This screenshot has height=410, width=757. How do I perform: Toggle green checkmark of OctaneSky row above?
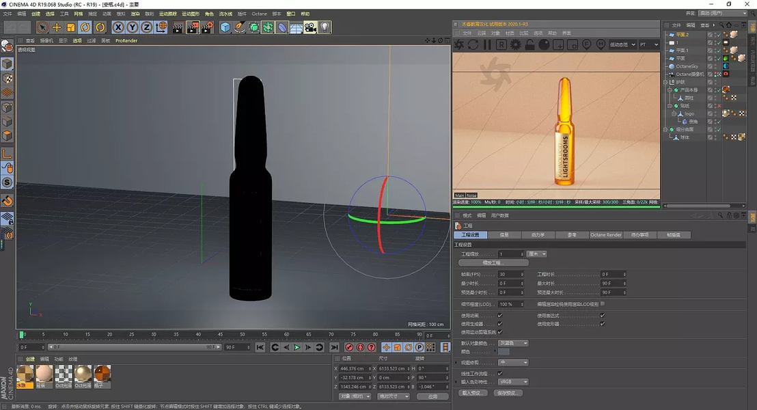[719, 59]
